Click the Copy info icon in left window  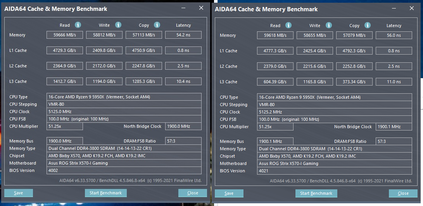[x=157, y=25]
